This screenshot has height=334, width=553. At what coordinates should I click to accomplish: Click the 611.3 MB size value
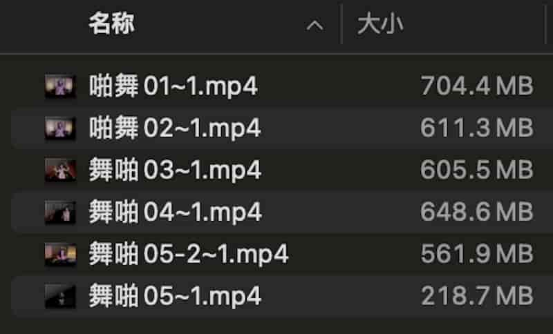[x=477, y=128]
